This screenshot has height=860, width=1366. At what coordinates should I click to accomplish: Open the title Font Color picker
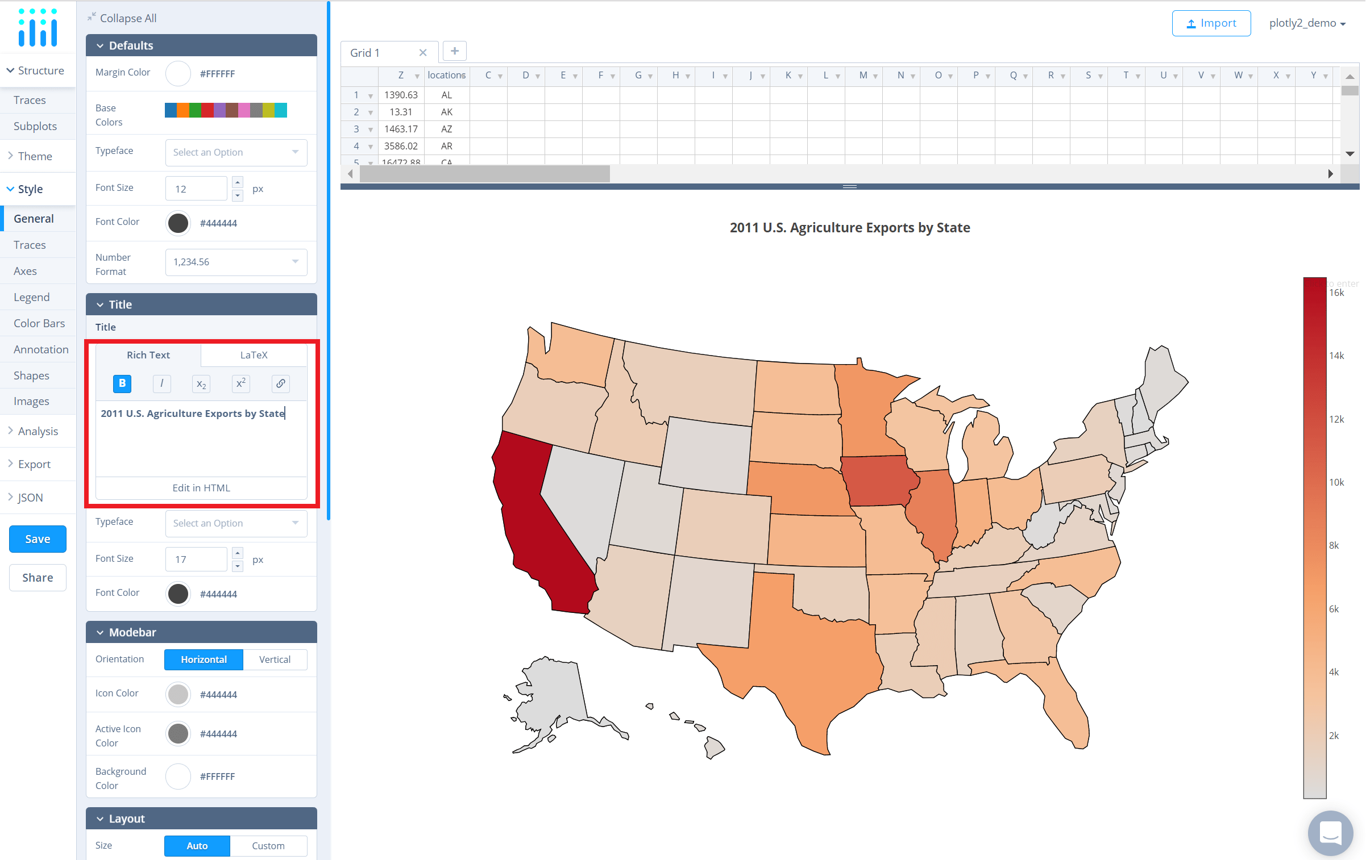[178, 593]
